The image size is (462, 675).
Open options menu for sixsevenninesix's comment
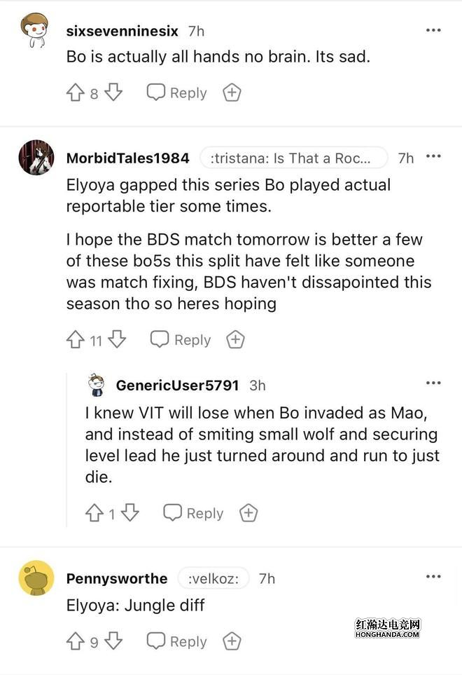pos(433,30)
